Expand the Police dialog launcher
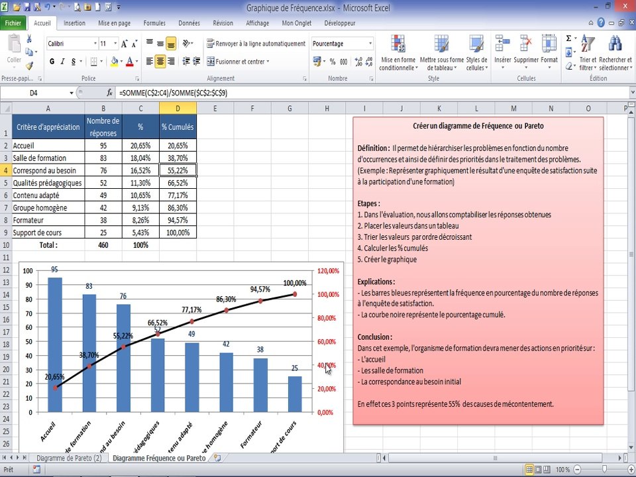636x477 pixels. (x=137, y=78)
